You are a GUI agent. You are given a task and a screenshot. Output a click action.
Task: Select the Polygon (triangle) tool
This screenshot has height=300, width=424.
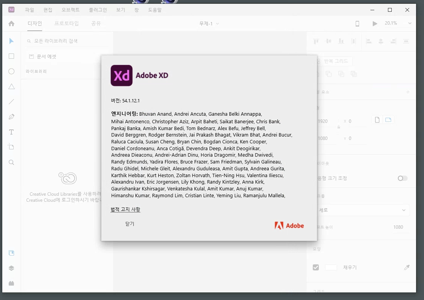[11, 86]
